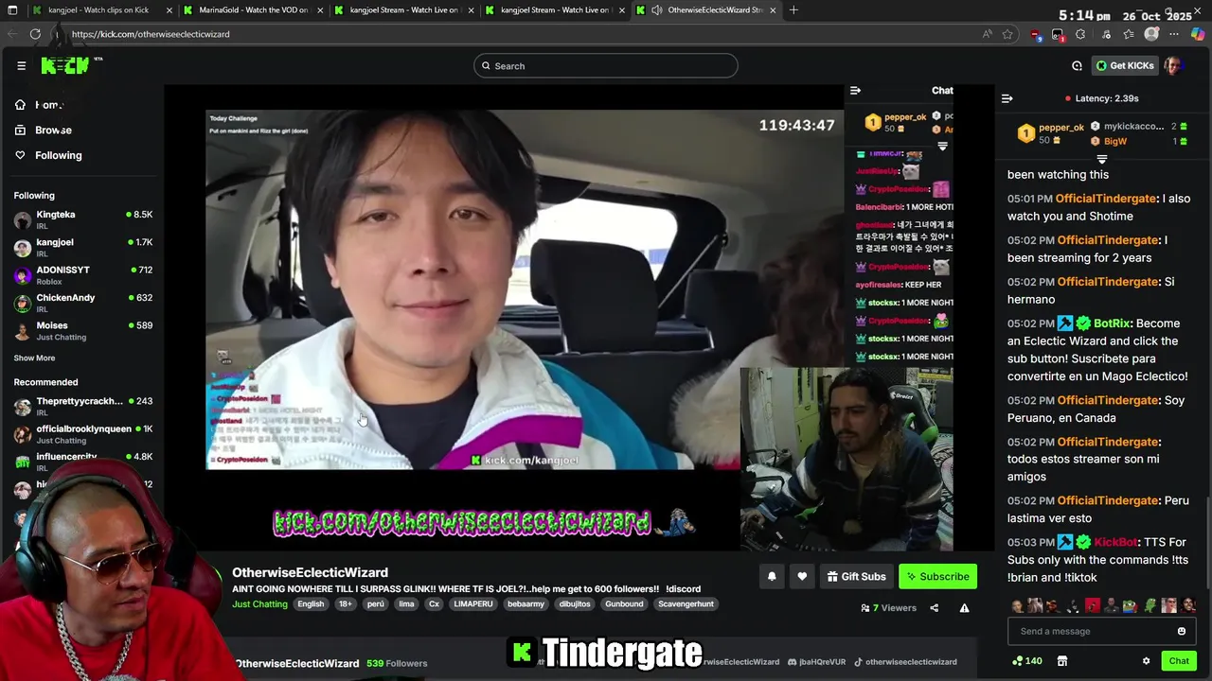
Task: Open Copilot icon in browser toolbar
Action: [1198, 34]
